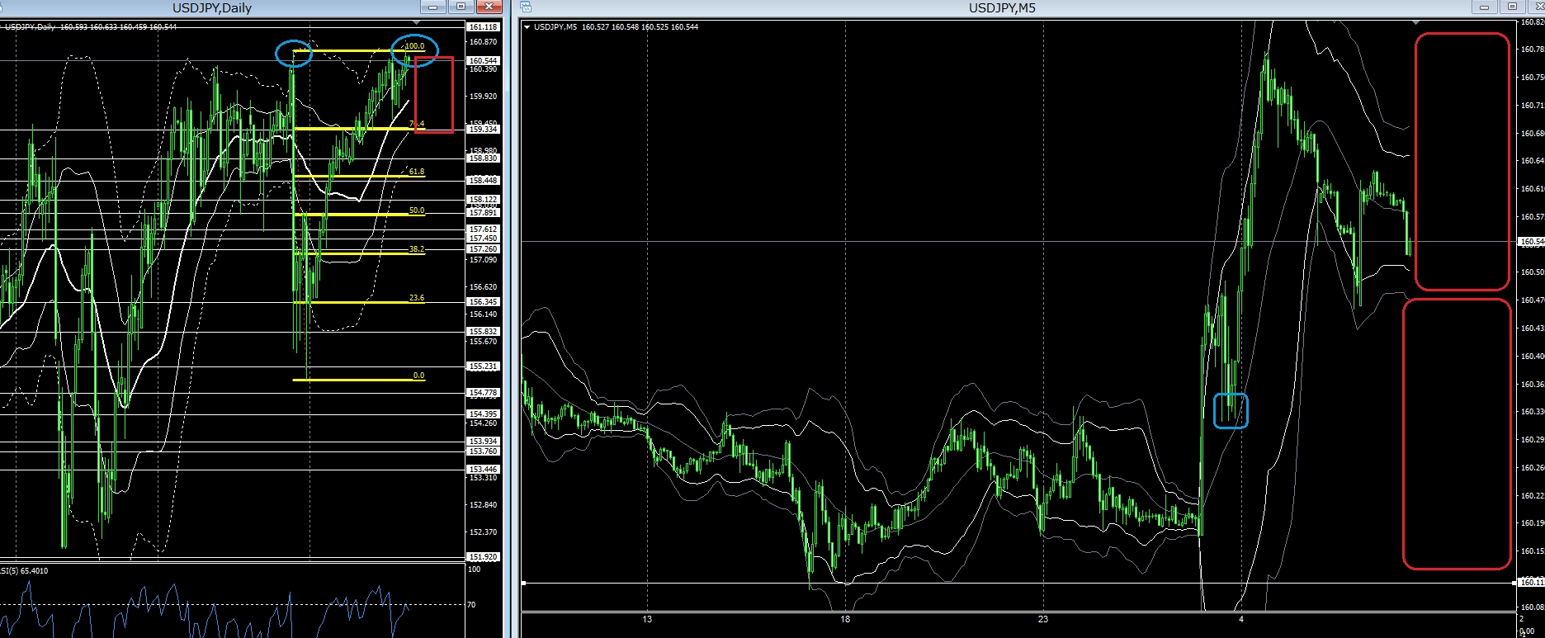Click the 70 level on RSI scale
Screen dimensions: 1545x638
tap(471, 605)
